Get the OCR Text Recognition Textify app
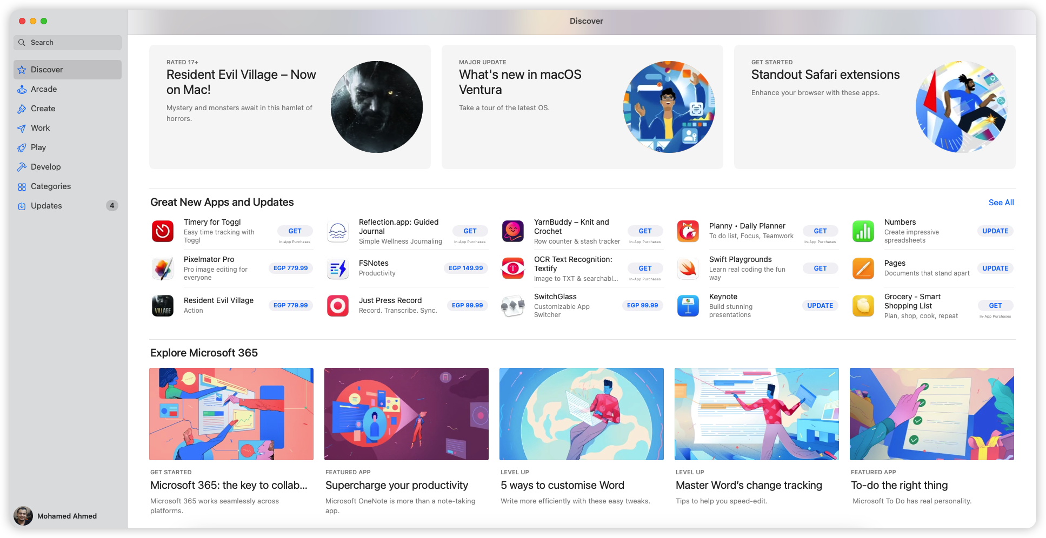This screenshot has height=538, width=1046. [645, 268]
